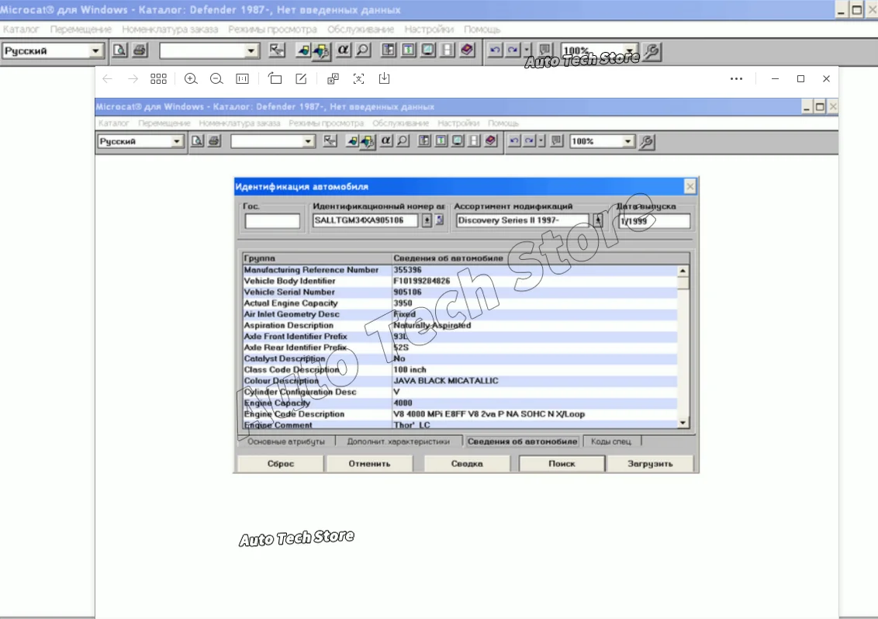Select Actual Engine Capacity 3950 row
Screen dimensions: 878x619
pyautogui.click(x=460, y=303)
